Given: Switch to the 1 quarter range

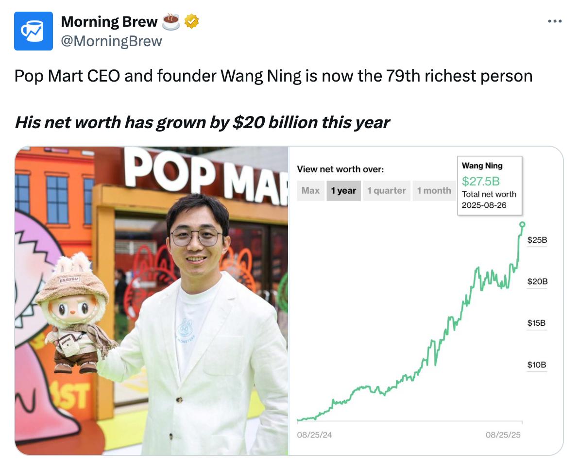Looking at the screenshot, I should pos(387,191).
